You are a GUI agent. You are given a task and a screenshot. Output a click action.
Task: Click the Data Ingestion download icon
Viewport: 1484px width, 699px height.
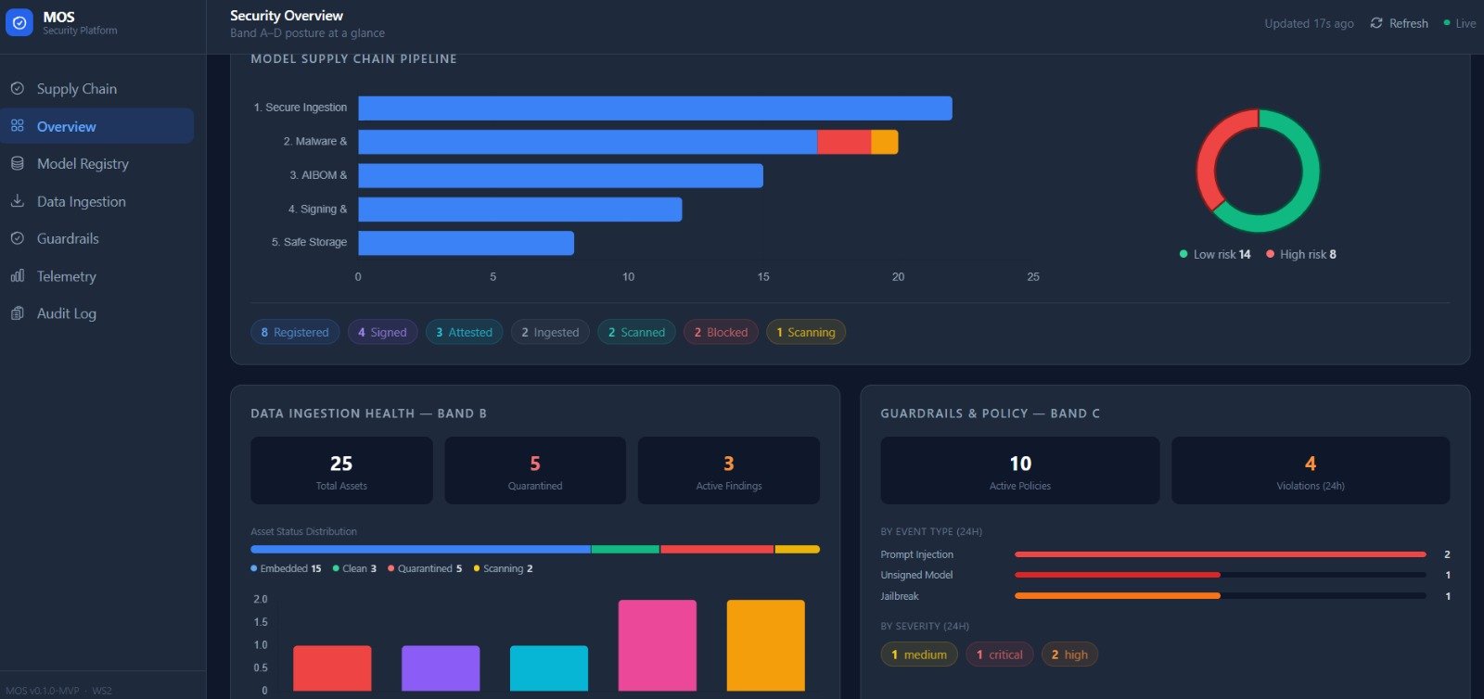(x=17, y=201)
